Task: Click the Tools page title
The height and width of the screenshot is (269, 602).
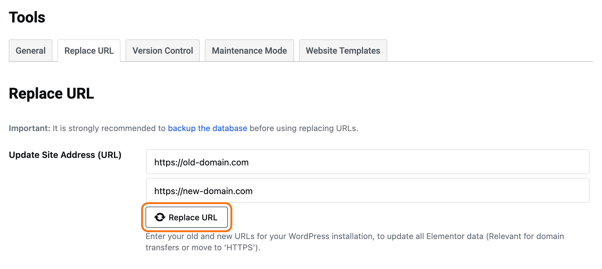Action: pos(27,17)
